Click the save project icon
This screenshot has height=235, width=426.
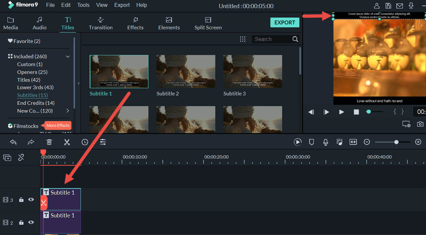click(388, 6)
